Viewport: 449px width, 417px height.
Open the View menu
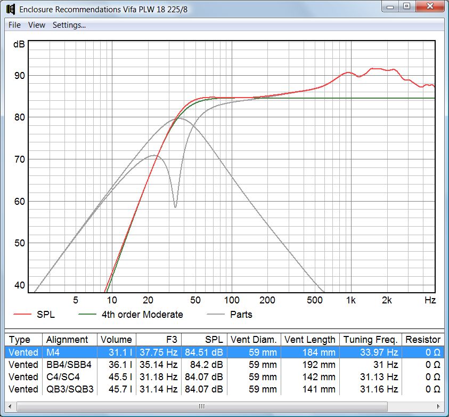pyautogui.click(x=37, y=25)
